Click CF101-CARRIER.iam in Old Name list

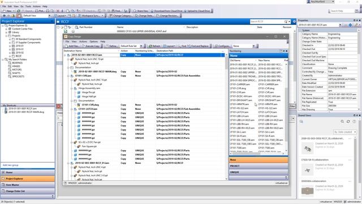point(240,84)
